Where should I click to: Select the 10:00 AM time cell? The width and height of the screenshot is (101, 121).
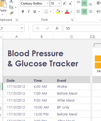[41, 107]
